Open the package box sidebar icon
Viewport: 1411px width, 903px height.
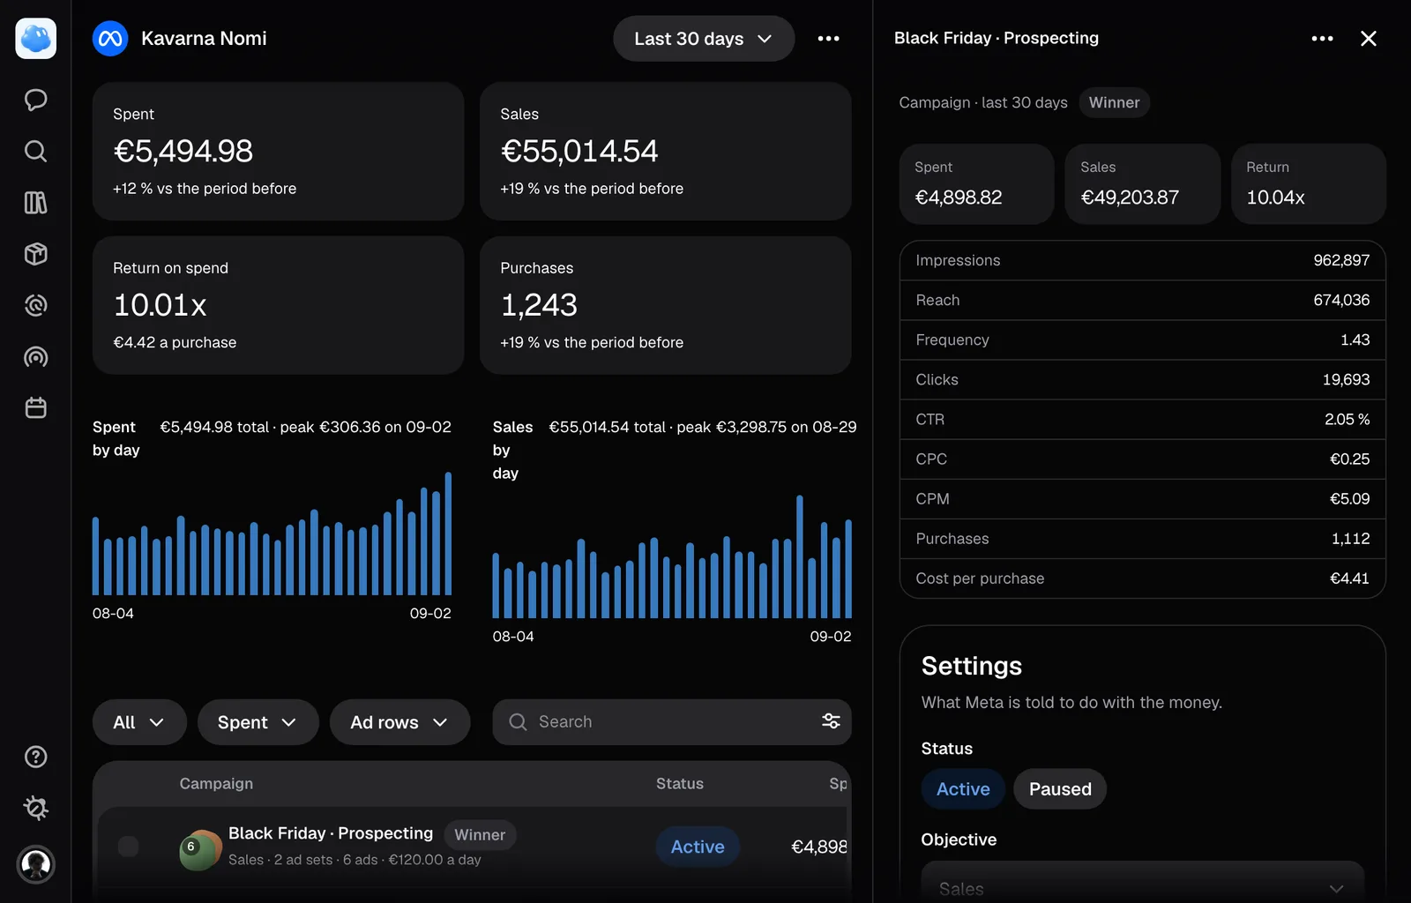(35, 254)
